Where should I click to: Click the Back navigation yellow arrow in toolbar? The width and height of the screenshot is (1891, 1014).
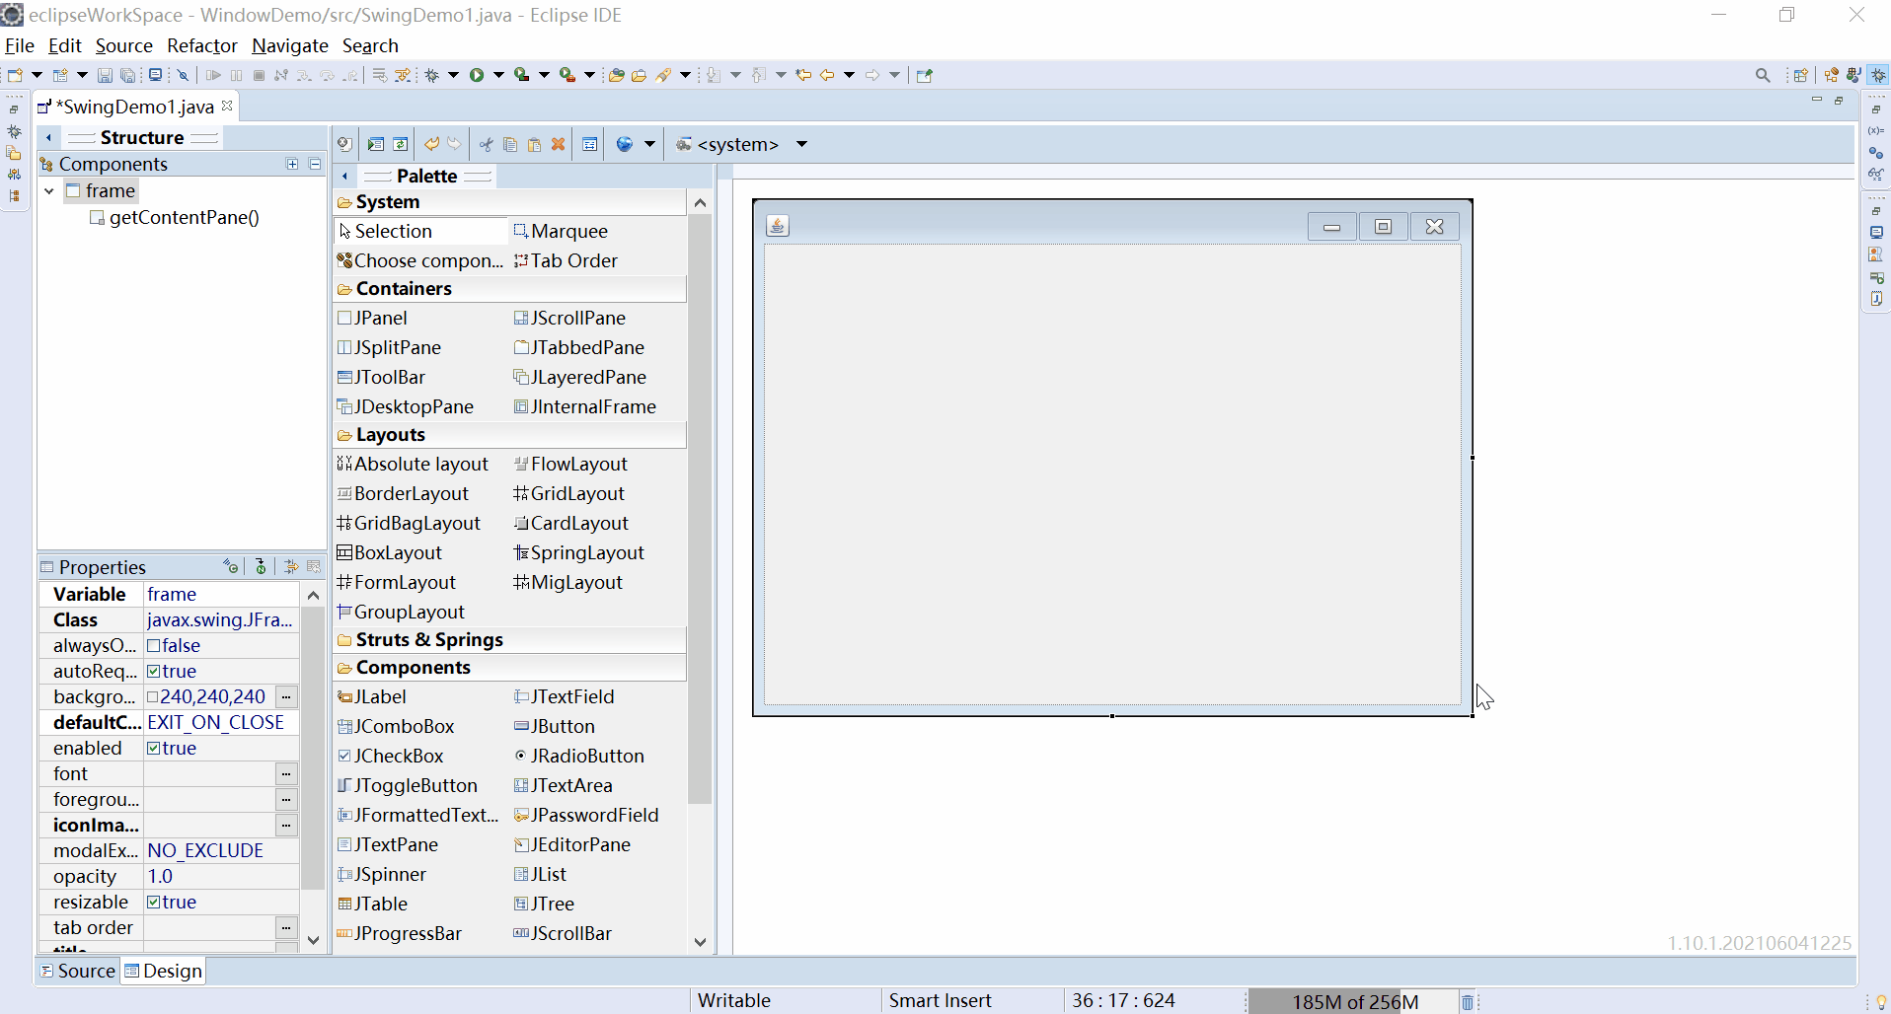(827, 75)
